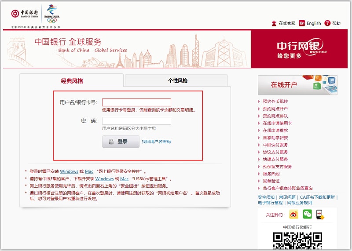The image size is (352, 251).
Task: Open the 国家助学贷款 link
Action: click(275, 138)
